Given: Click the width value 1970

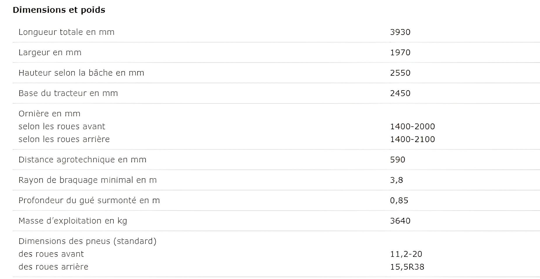Looking at the screenshot, I should point(400,52).
